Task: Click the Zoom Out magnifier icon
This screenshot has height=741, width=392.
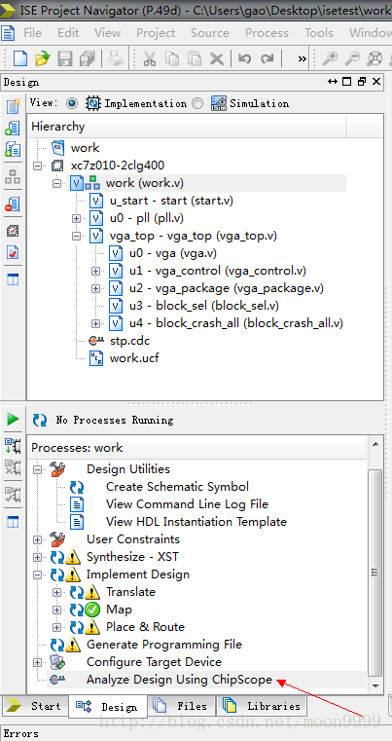Action: coord(352,58)
